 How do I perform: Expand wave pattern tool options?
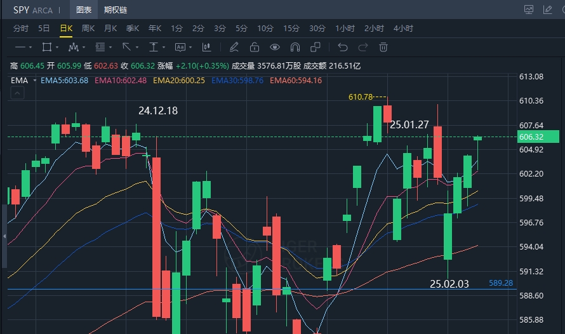click(x=84, y=48)
